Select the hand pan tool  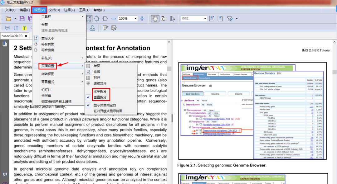(x=155, y=19)
